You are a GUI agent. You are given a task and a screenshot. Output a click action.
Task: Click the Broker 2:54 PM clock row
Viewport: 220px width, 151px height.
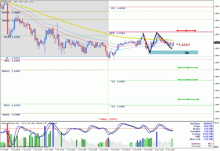[203, 129]
